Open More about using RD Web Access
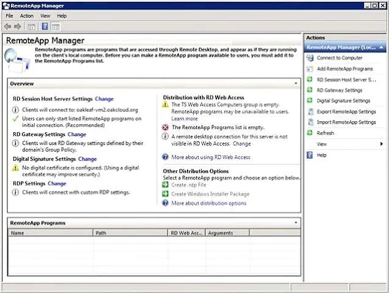 pyautogui.click(x=211, y=157)
